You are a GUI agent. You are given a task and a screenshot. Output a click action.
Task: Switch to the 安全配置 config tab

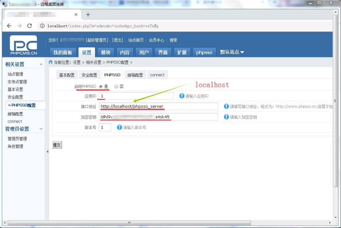[89, 75]
